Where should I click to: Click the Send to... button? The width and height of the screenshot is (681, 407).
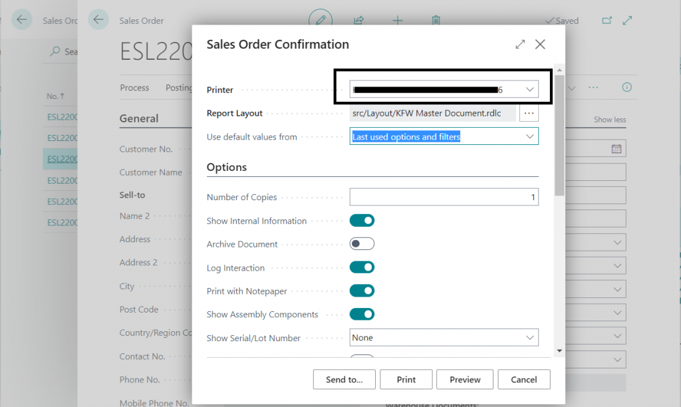point(344,380)
